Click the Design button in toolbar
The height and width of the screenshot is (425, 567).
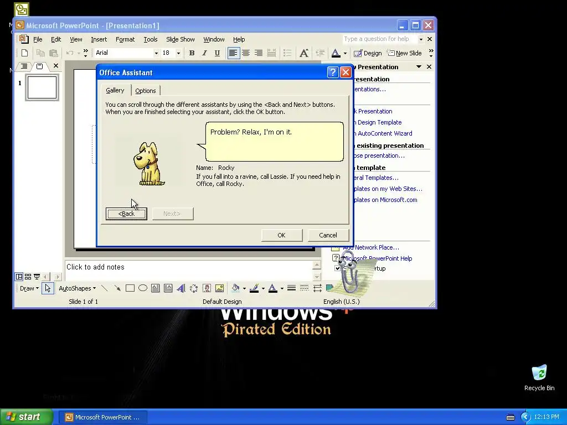(x=368, y=53)
